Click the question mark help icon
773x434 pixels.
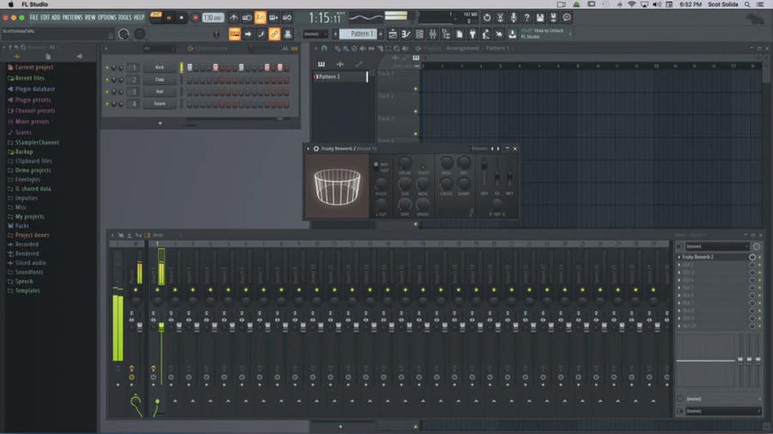tap(527, 18)
